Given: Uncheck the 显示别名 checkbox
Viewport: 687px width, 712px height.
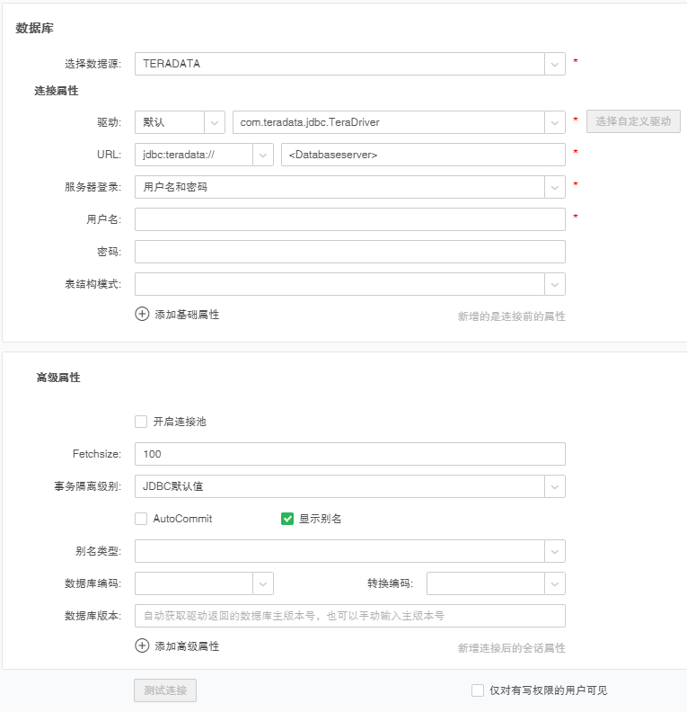Looking at the screenshot, I should click(287, 519).
